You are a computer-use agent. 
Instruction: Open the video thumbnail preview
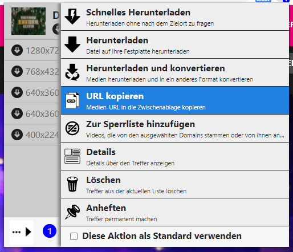[x=29, y=21]
